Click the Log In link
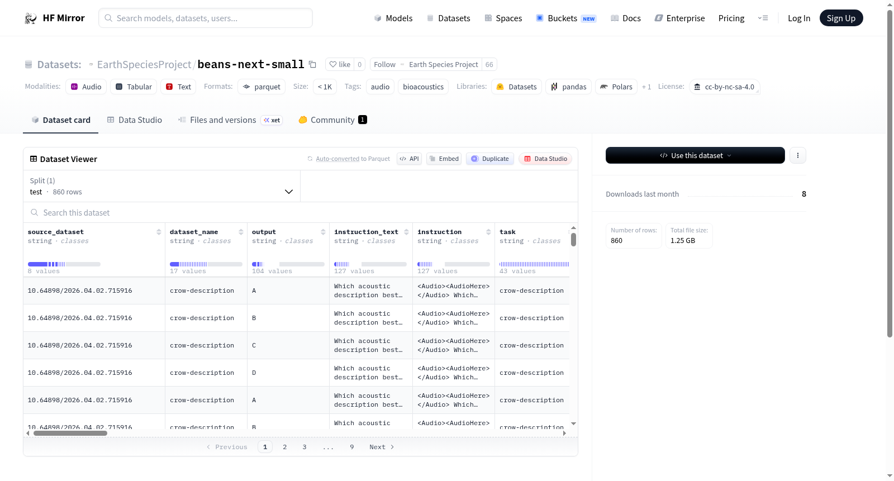 tap(799, 18)
